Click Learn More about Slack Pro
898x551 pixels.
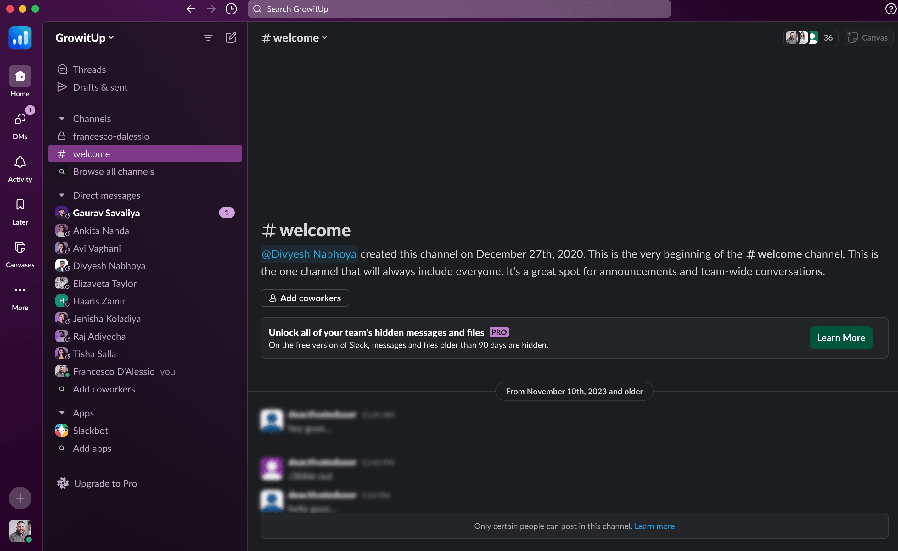[x=840, y=337]
